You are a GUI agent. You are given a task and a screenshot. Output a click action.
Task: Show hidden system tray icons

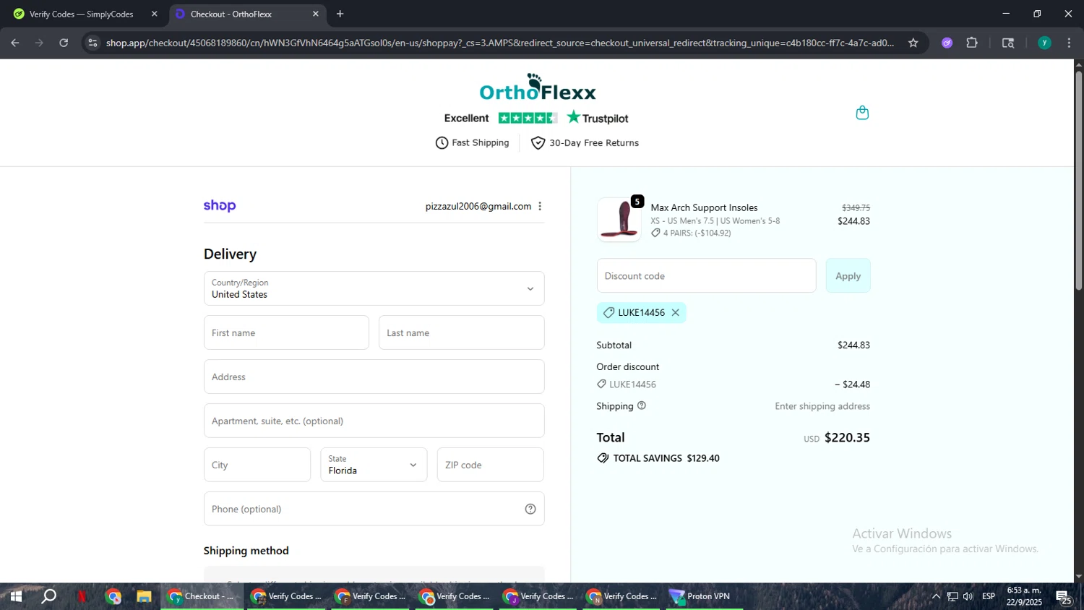tap(936, 596)
